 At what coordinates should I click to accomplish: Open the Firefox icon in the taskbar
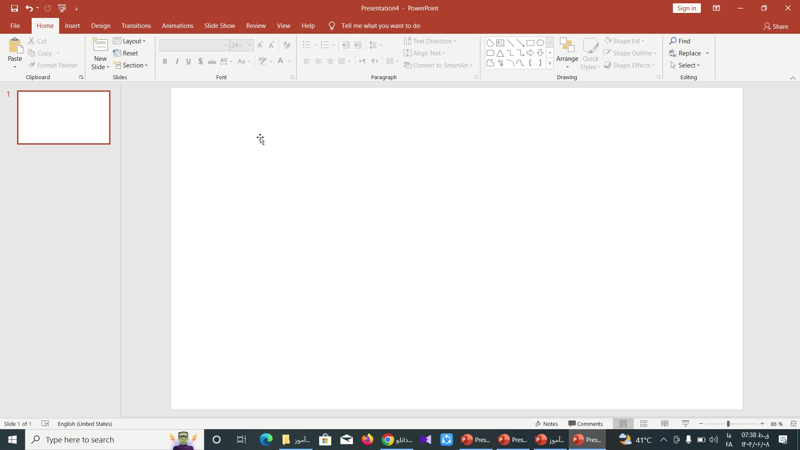pyautogui.click(x=367, y=440)
